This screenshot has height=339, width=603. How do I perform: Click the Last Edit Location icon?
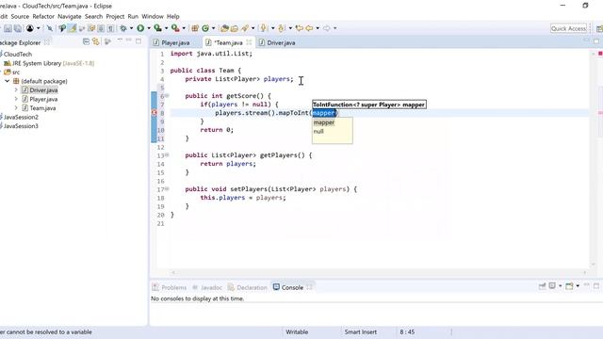300,28
